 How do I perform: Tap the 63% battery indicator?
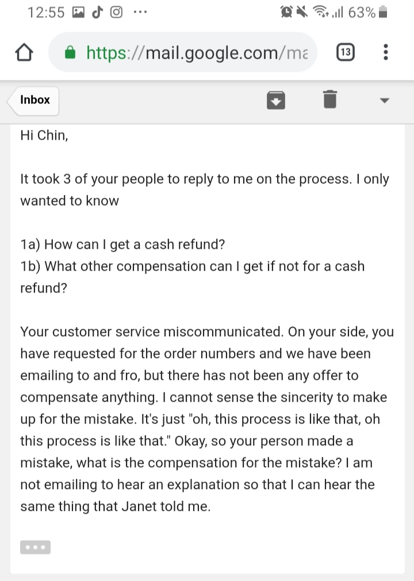pyautogui.click(x=367, y=12)
